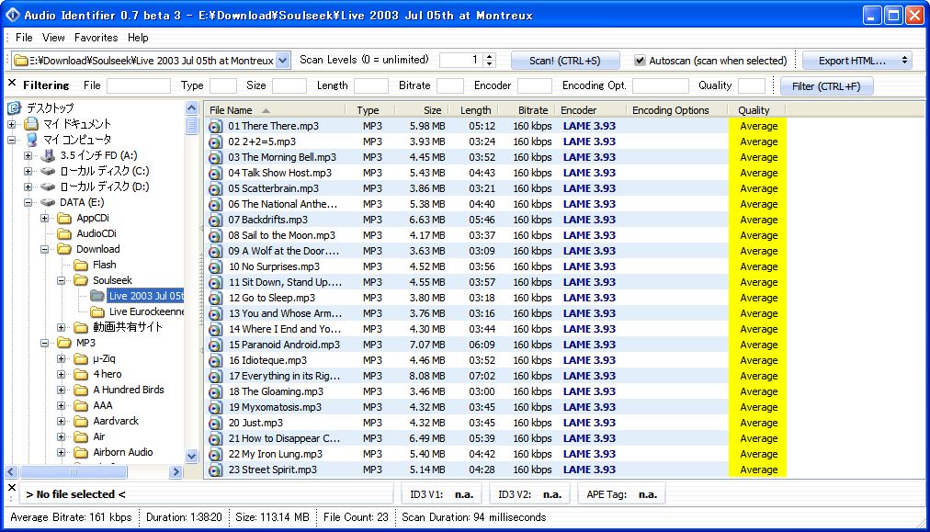This screenshot has height=532, width=930.
Task: Sort the list by File Name column
Action: 275,110
